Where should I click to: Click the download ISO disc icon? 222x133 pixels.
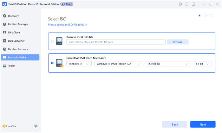(60, 63)
